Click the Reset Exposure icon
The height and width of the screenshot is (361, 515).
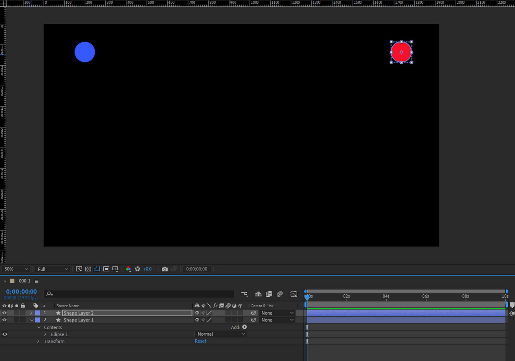pos(138,269)
